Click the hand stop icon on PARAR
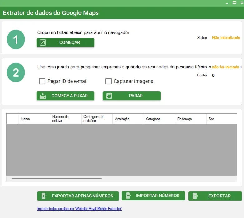Image resolution: width=244 pixels, height=218 pixels. tap(109, 96)
